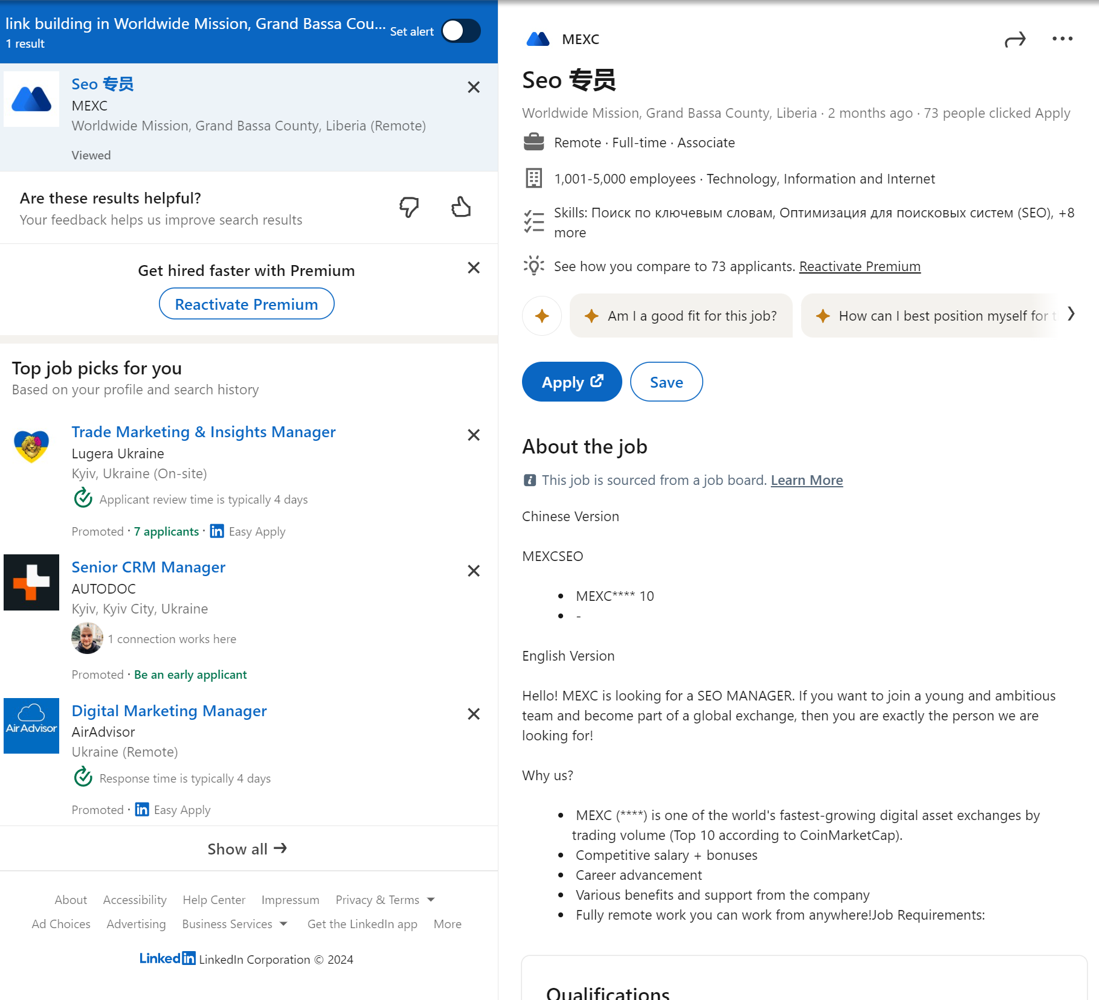Open the Help Center footer link

tap(214, 900)
